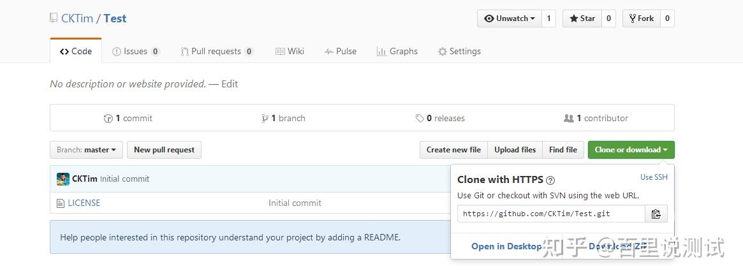Click the commit history clock icon
Viewport: 743px width, 278px height.
point(108,119)
